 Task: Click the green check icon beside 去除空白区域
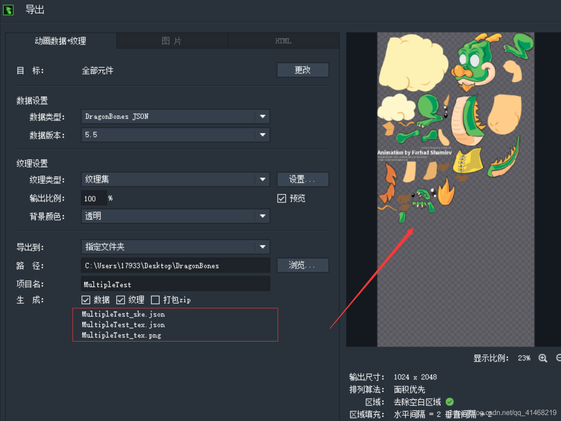[x=450, y=401]
